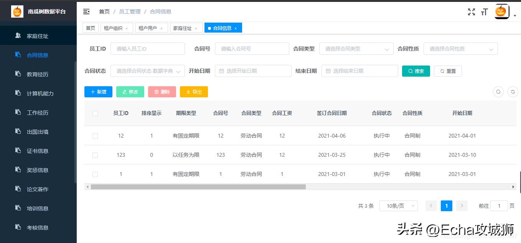The image size is (521, 243).
Task: Select 员工管理 in the breadcrumb
Action: click(x=130, y=11)
